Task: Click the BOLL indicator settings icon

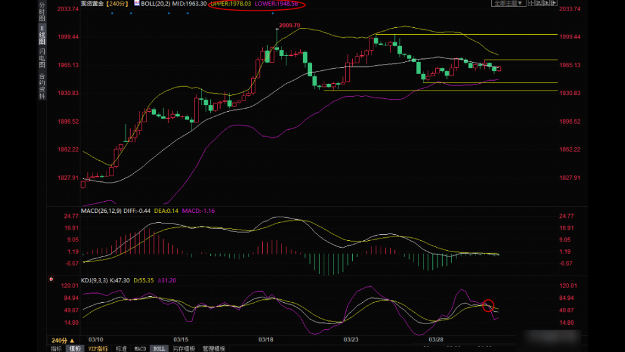Action: coord(137,3)
